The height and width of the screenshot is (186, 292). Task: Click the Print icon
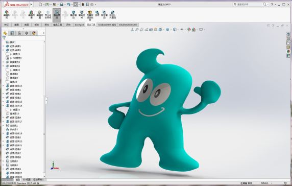point(61,4)
